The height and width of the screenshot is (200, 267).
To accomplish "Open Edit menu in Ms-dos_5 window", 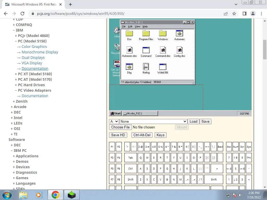I will (x=130, y=27).
